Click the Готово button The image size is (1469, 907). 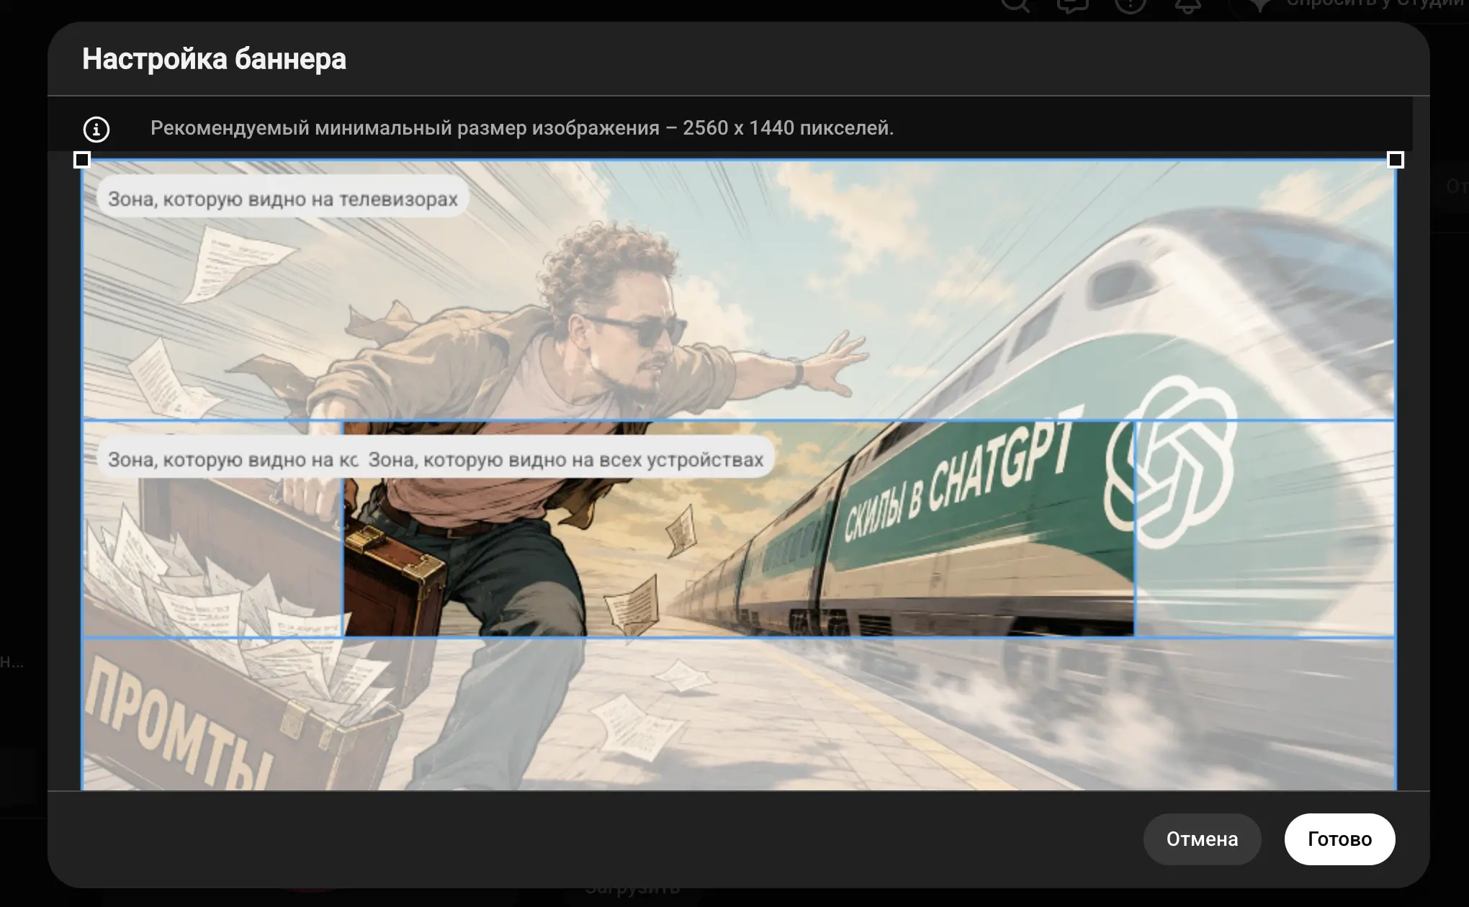pos(1339,839)
